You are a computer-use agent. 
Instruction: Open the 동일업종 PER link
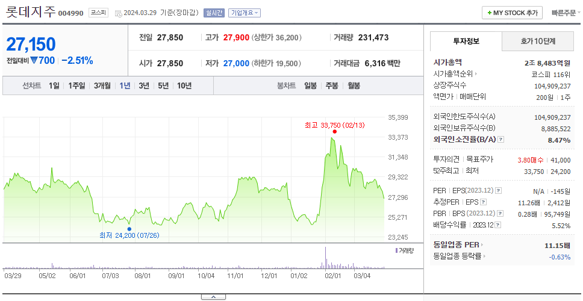(x=458, y=245)
